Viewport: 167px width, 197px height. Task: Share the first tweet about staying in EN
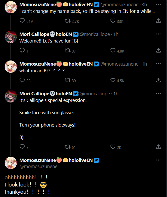pos(158,21)
